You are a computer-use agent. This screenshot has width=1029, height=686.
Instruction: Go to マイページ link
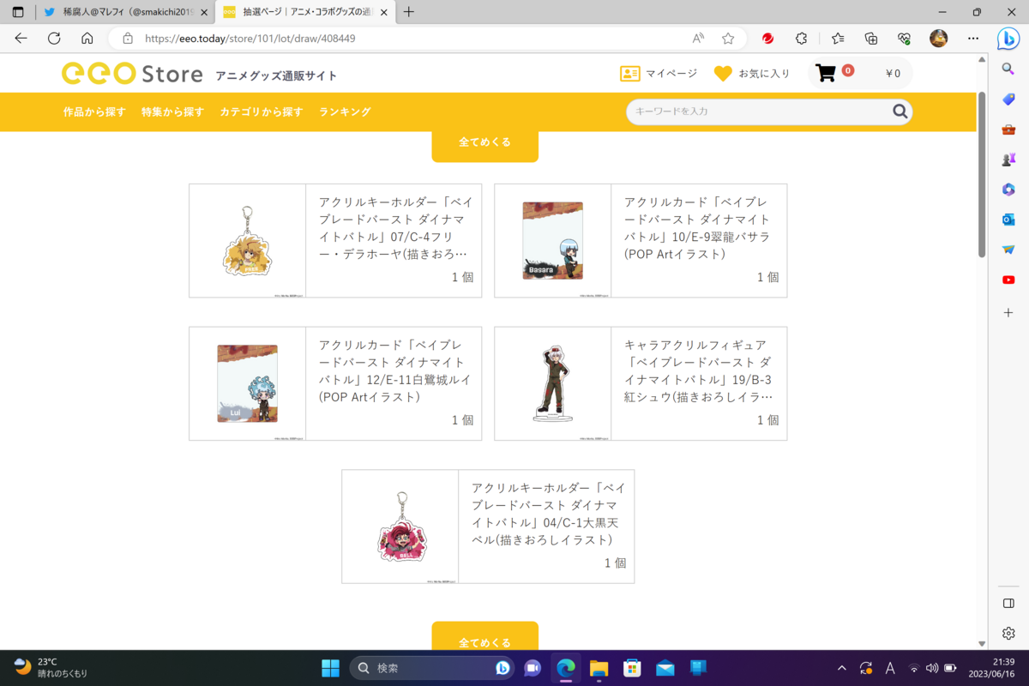click(x=659, y=74)
